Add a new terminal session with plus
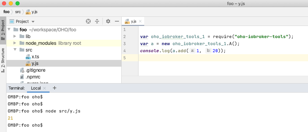Image resolution: width=308 pixels, height=132 pixels. coord(55,88)
